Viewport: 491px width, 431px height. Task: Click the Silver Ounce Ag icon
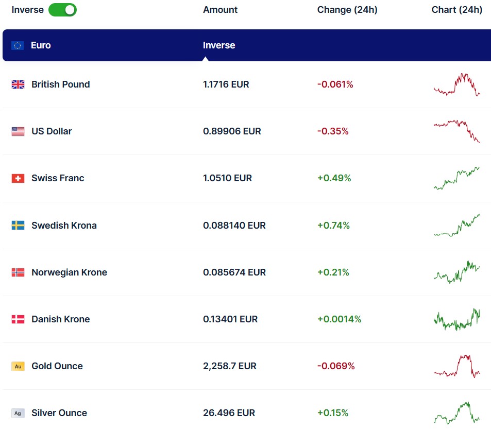[x=18, y=413]
